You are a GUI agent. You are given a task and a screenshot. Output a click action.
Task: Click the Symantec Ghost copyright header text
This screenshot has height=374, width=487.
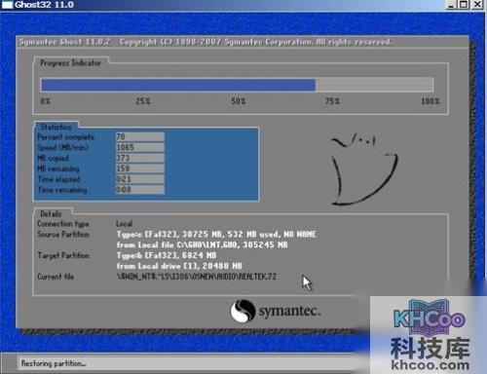206,42
